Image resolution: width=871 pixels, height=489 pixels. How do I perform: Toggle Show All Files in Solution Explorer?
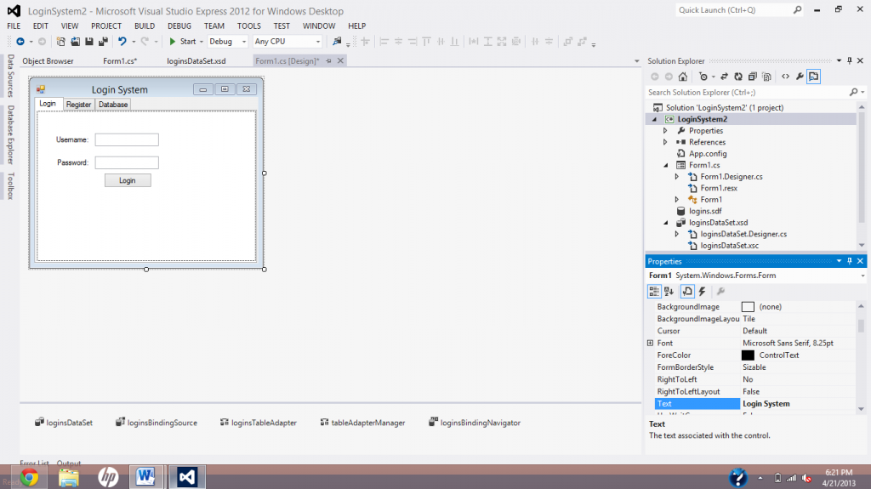click(766, 77)
